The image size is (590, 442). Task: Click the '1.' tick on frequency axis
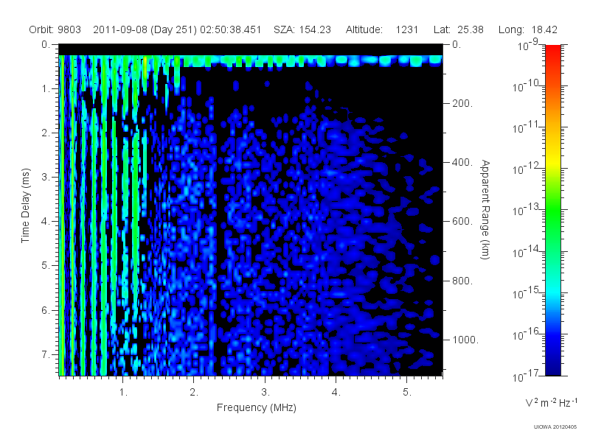coord(123,393)
